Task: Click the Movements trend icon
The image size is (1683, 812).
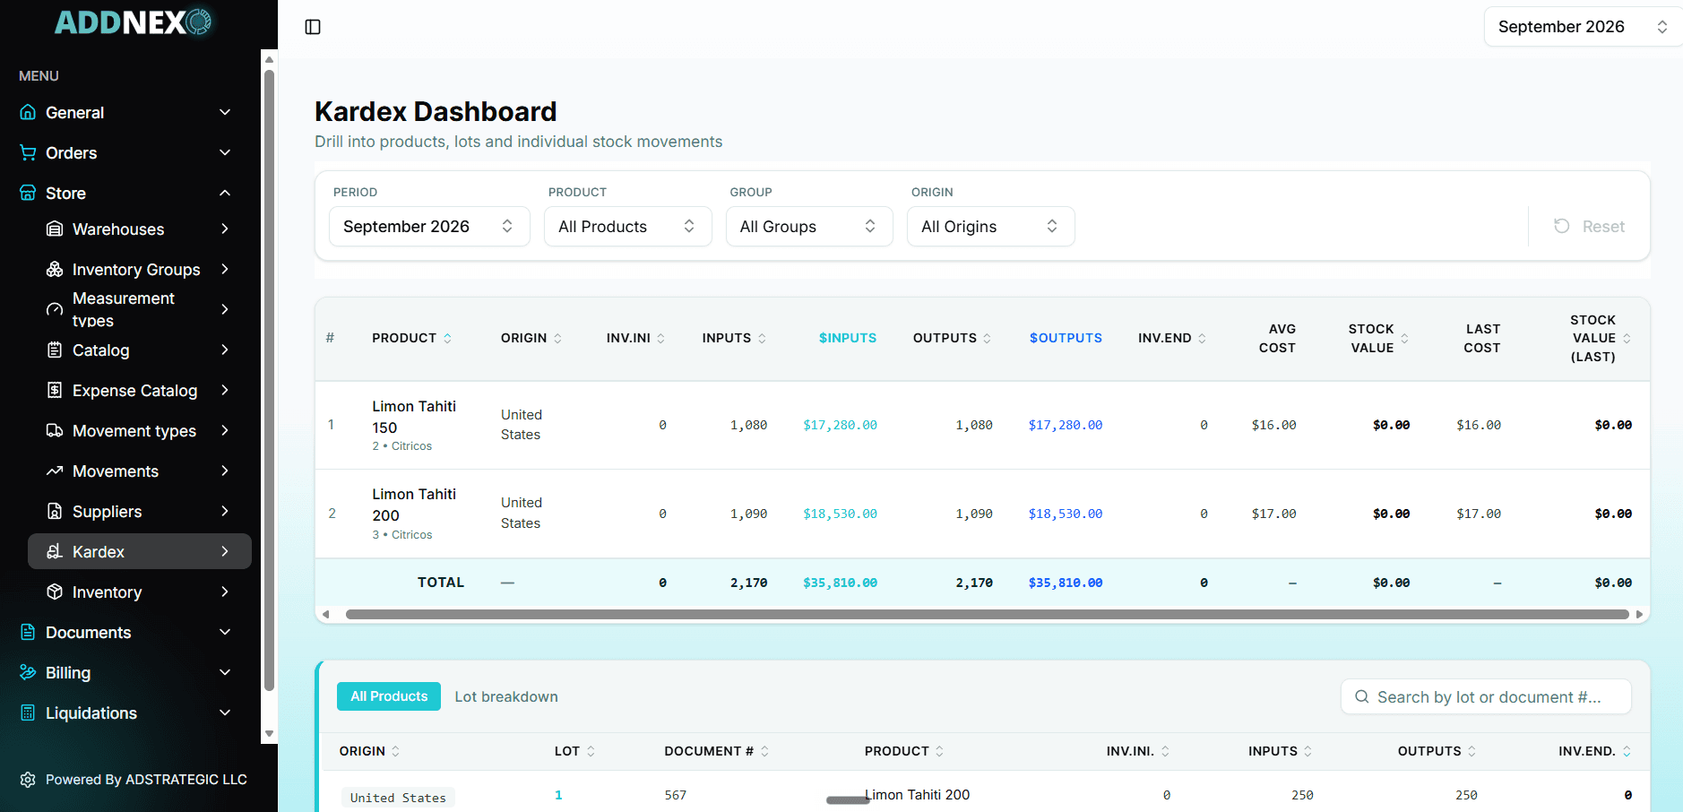Action: (55, 471)
